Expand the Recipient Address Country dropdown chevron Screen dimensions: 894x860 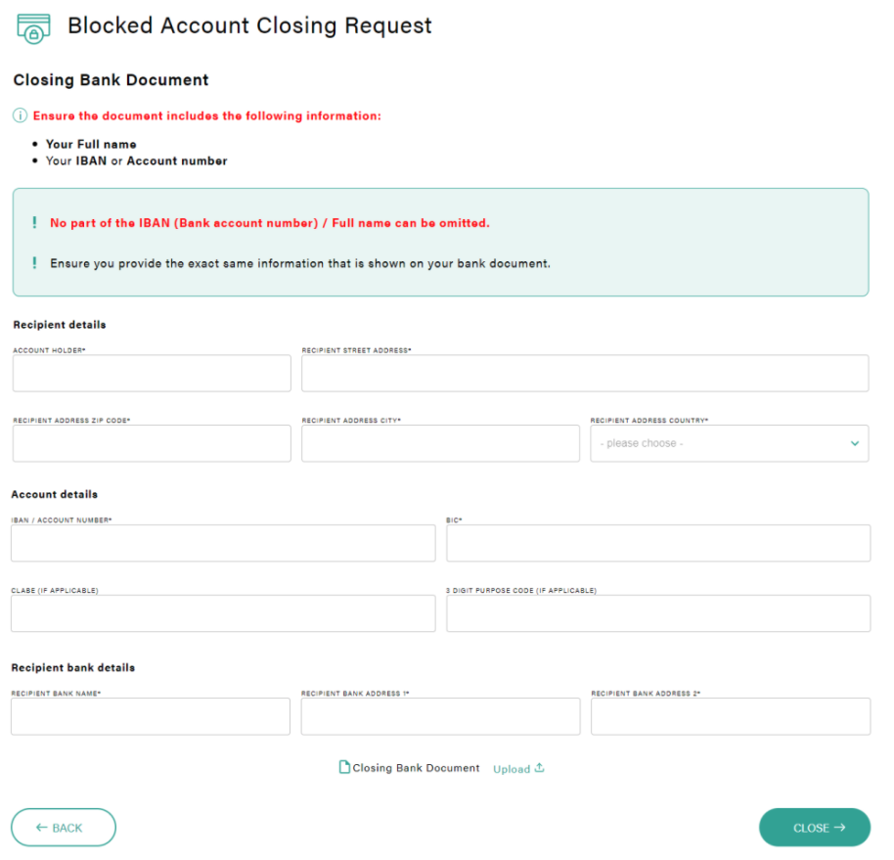855,443
